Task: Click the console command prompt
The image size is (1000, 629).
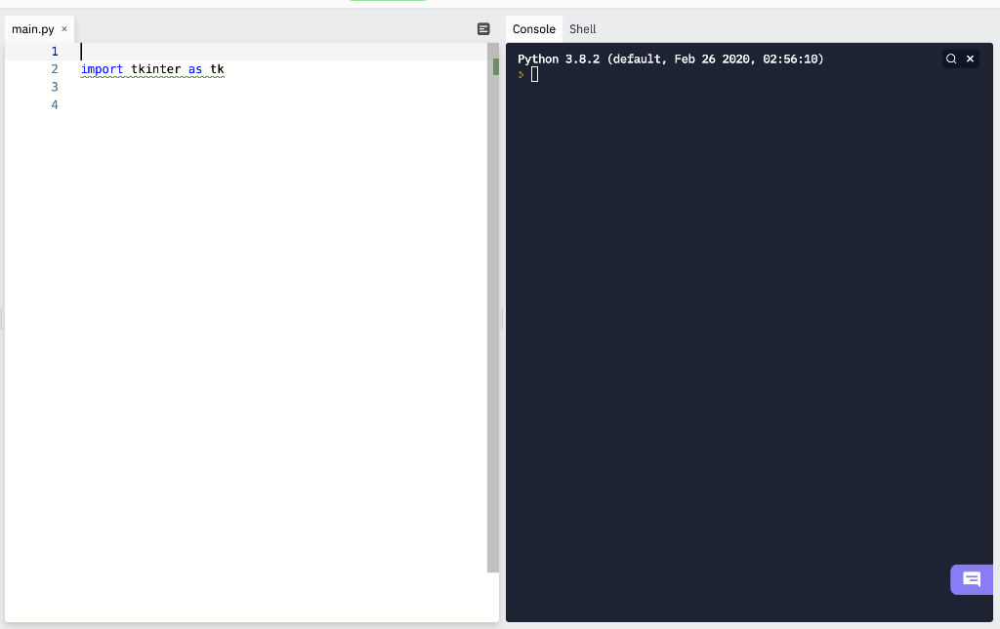Action: tap(535, 74)
